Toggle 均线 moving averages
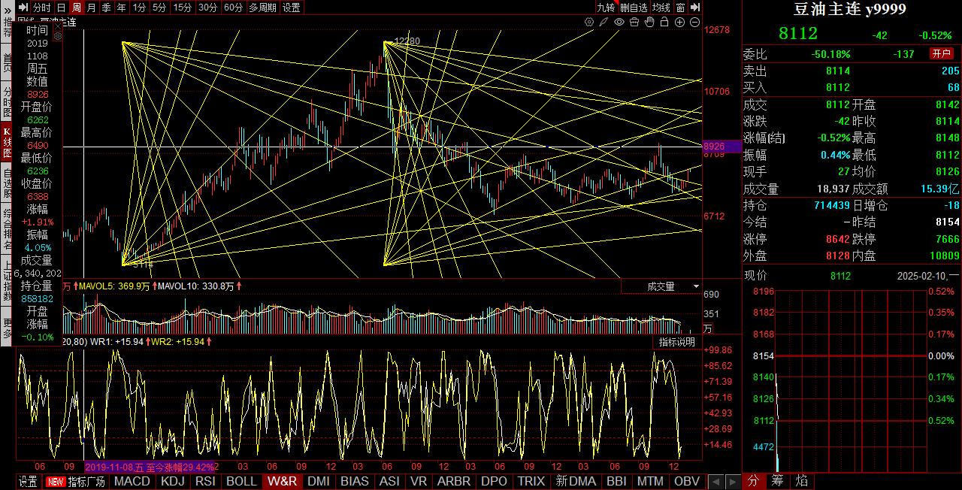962x490 pixels. 661,8
